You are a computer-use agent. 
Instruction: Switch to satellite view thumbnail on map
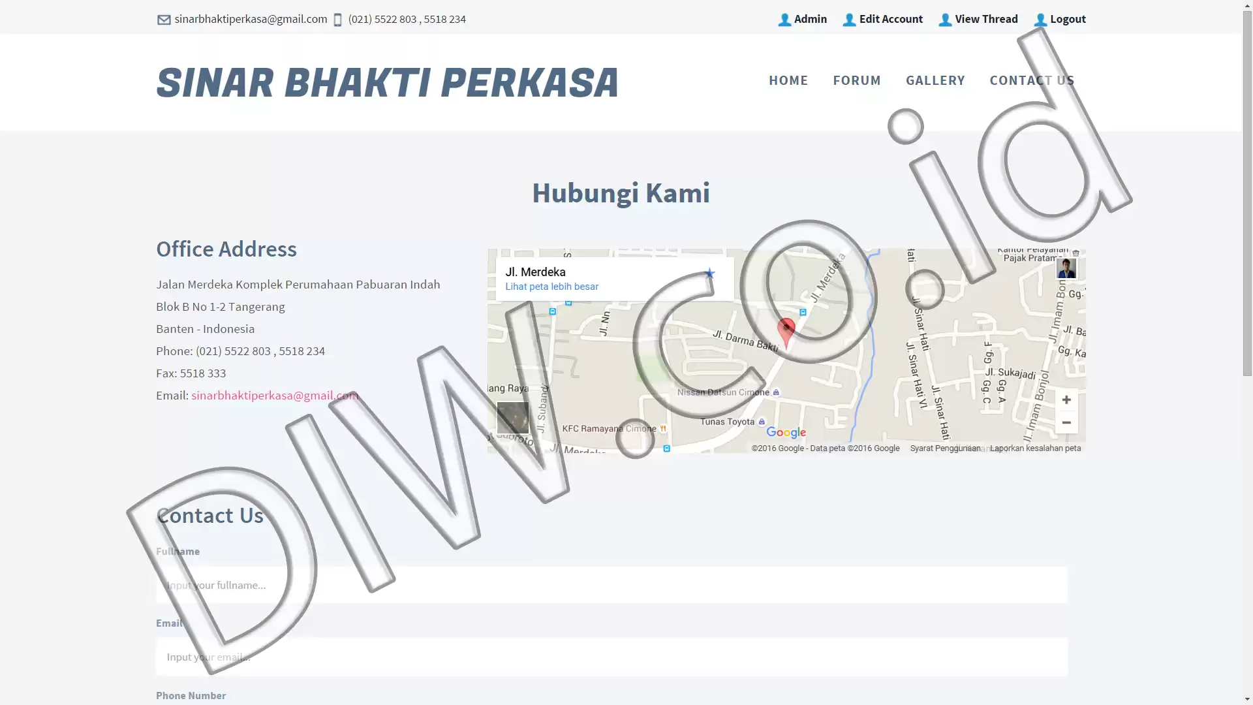click(x=513, y=418)
